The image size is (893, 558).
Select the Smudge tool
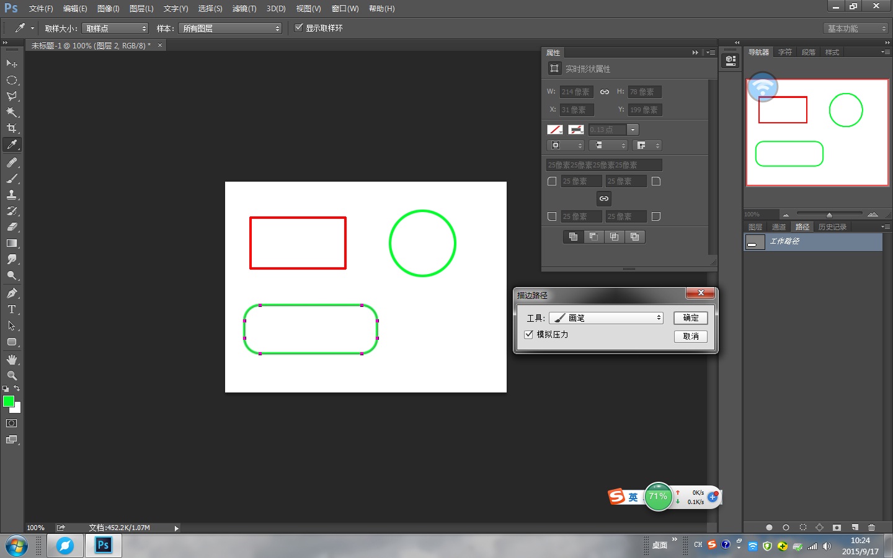pyautogui.click(x=11, y=259)
